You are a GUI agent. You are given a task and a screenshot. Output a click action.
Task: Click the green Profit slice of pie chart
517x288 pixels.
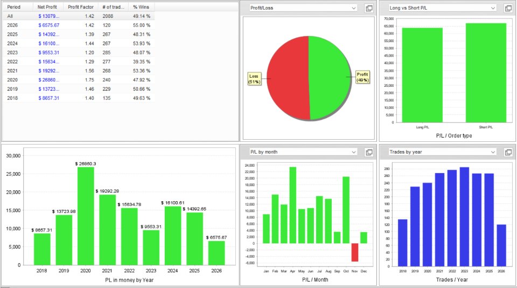330,78
